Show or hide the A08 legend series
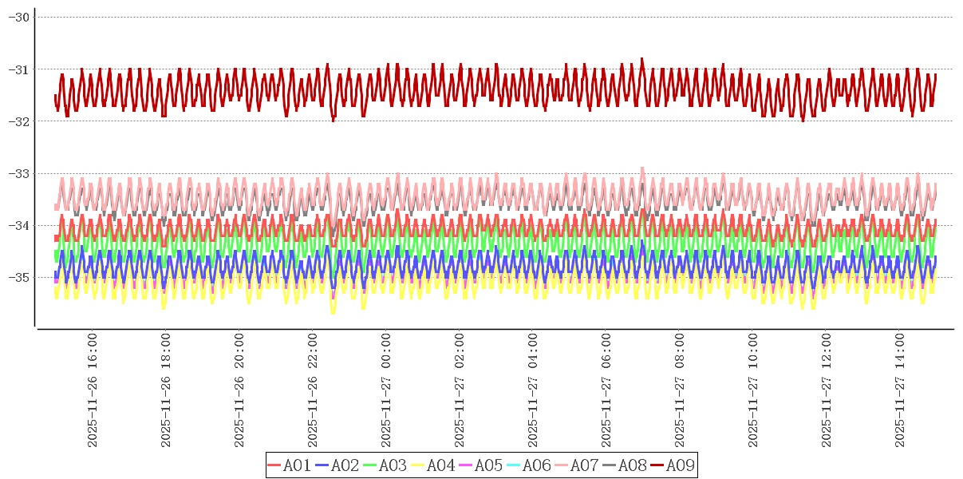This screenshot has height=479, width=963. pos(632,465)
